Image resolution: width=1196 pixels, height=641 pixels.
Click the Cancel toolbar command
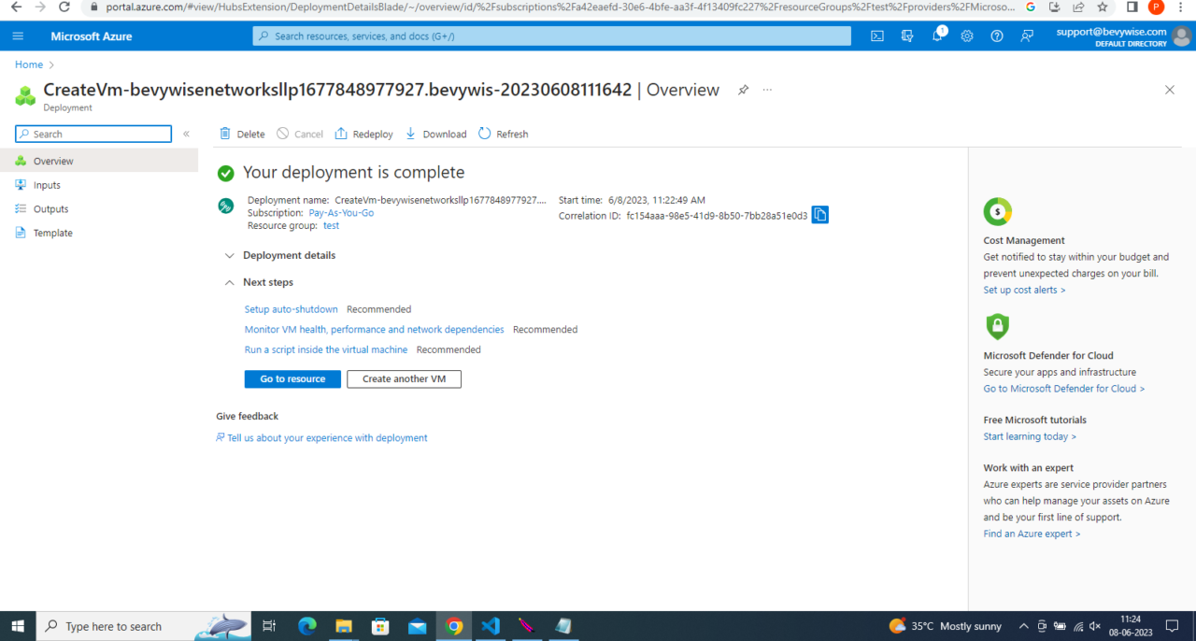pos(300,134)
